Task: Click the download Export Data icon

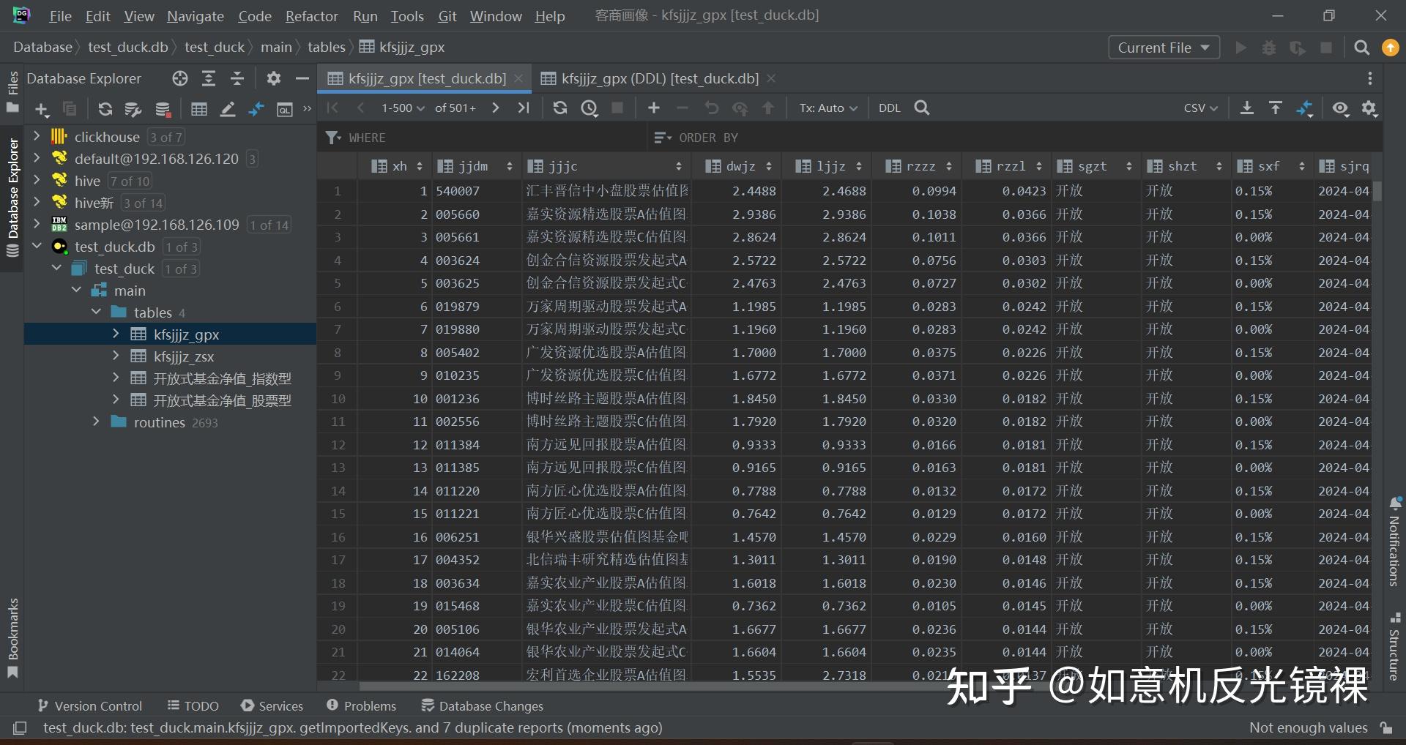Action: point(1246,108)
